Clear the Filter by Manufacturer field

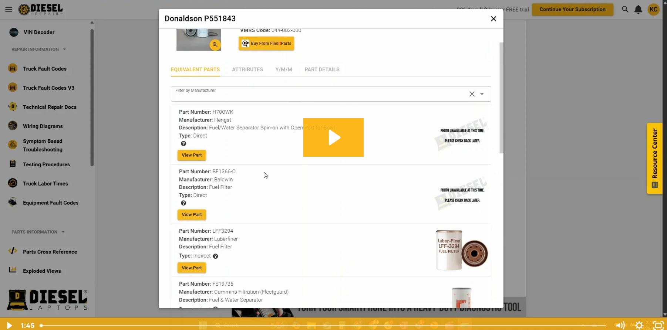click(x=472, y=94)
